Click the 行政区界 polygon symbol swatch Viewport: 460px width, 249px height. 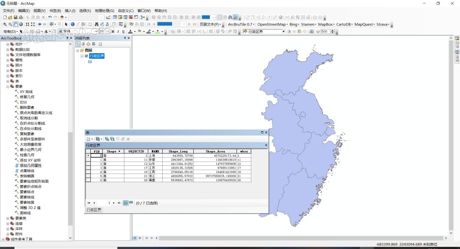[x=90, y=62]
